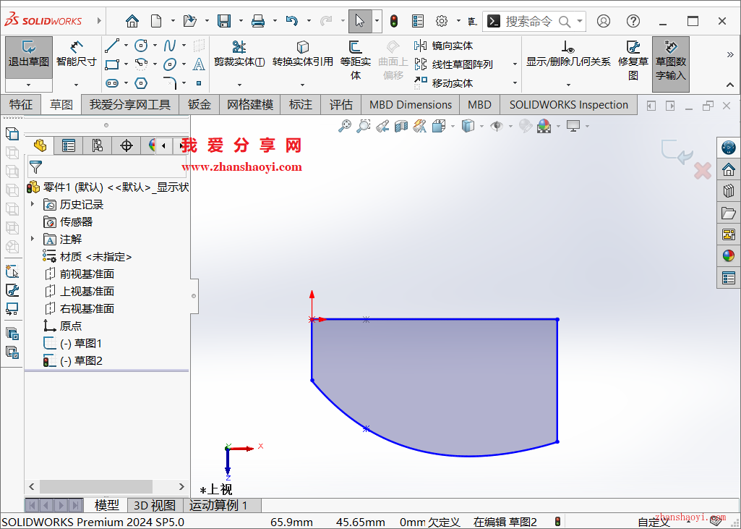
Task: Click Repair Sketch (修复草图) tool
Action: point(633,61)
